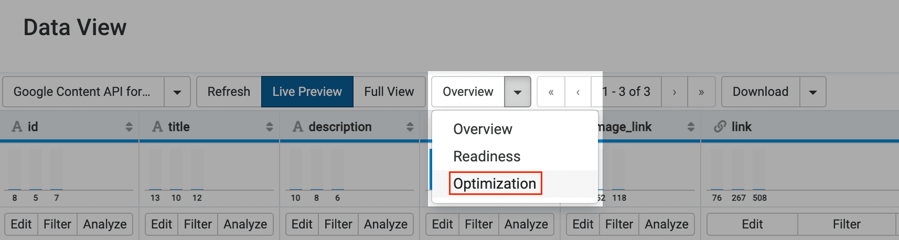Sort the description column using its sort arrows
The height and width of the screenshot is (240, 899).
point(410,127)
